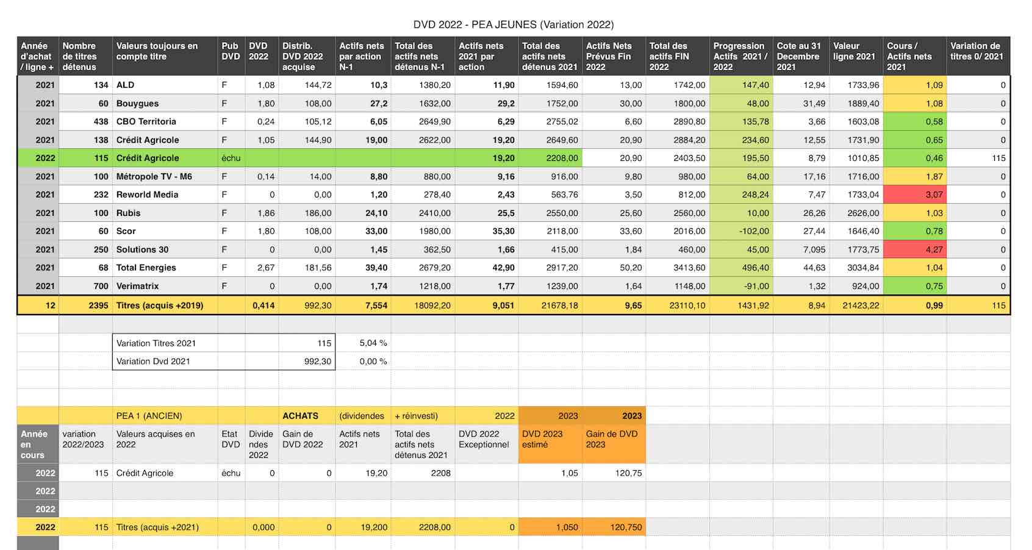
Task: Select the table title 'DVD 2022 - PEA JEUNES (Variation 2022)'
Action: 513,24
